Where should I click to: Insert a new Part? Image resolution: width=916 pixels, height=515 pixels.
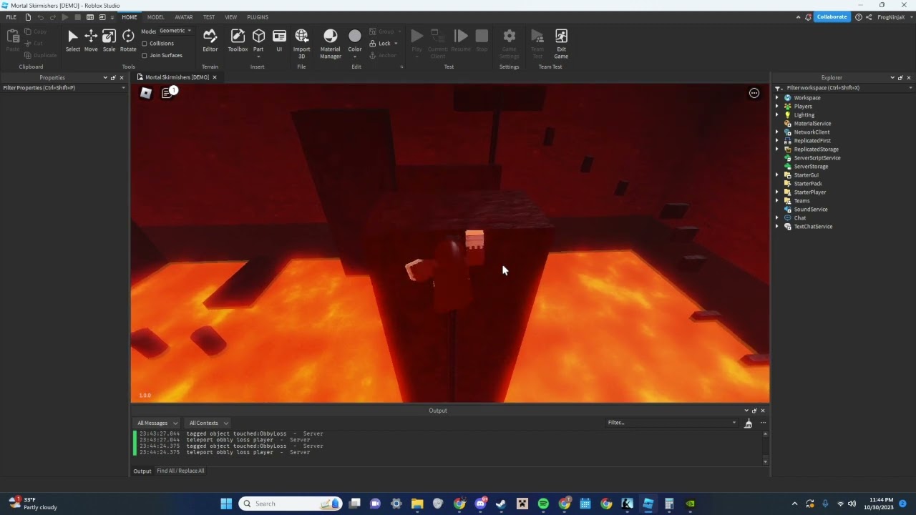point(258,41)
